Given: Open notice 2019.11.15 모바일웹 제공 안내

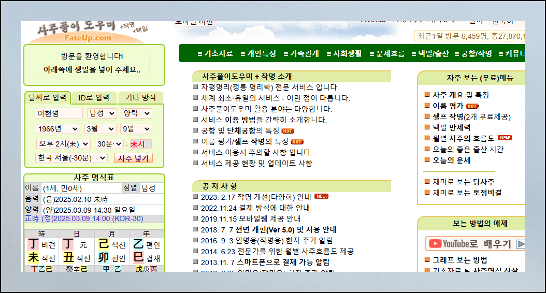Looking at the screenshot, I should 251,218.
